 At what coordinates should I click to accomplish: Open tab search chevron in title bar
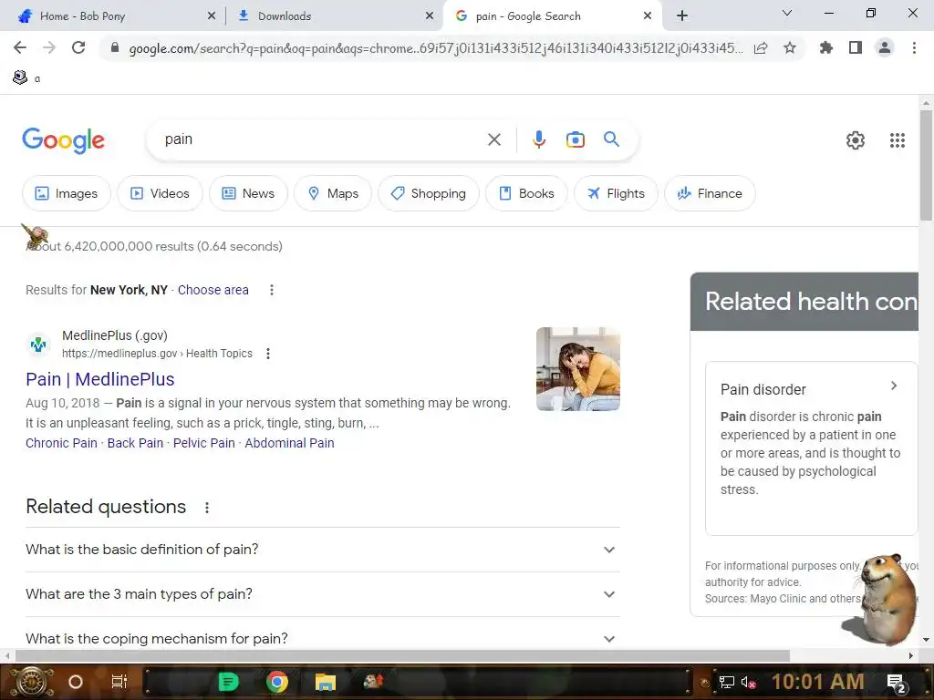point(786,13)
